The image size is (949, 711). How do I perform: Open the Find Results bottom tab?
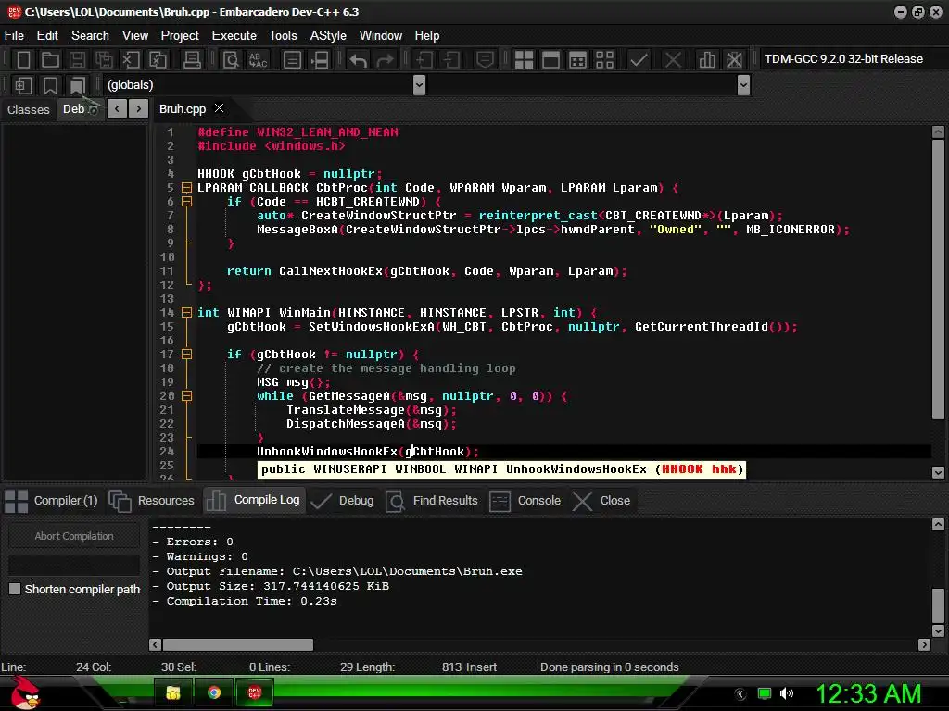(432, 501)
